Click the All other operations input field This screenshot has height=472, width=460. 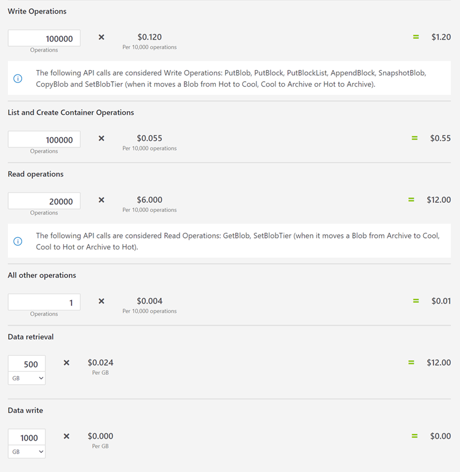coord(44,302)
